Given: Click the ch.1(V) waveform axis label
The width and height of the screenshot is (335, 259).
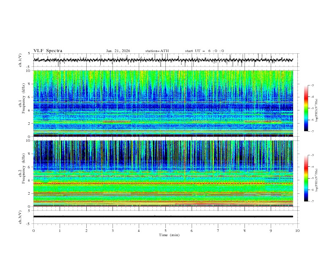Looking at the screenshot, I should point(20,60).
